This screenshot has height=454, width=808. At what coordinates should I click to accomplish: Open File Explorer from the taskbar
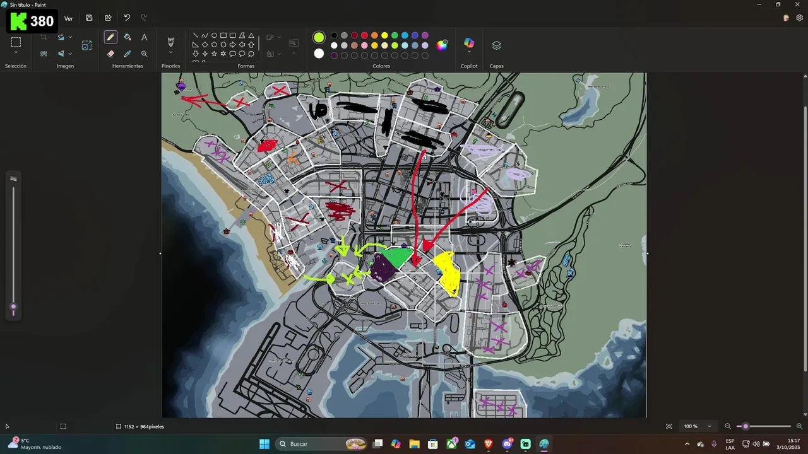click(414, 444)
